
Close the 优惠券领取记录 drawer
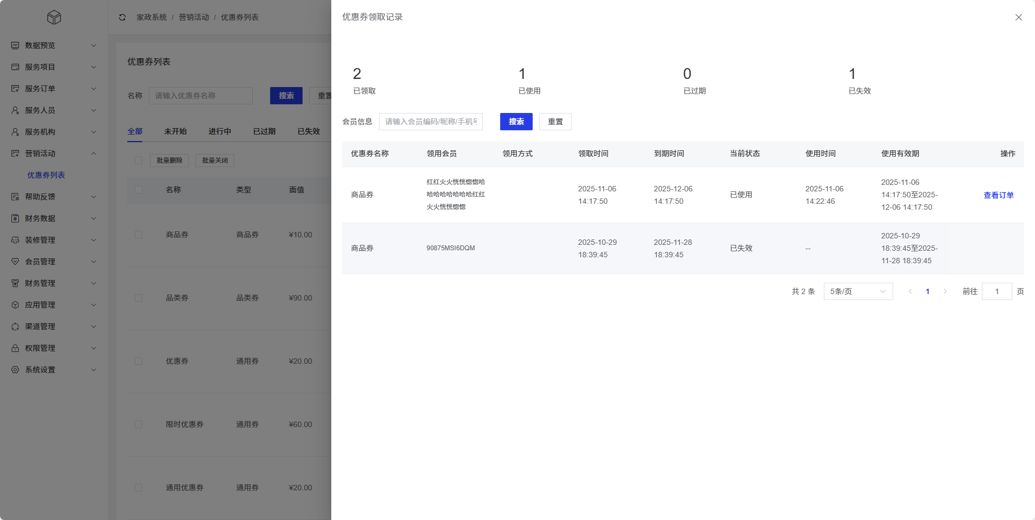[x=1018, y=17]
